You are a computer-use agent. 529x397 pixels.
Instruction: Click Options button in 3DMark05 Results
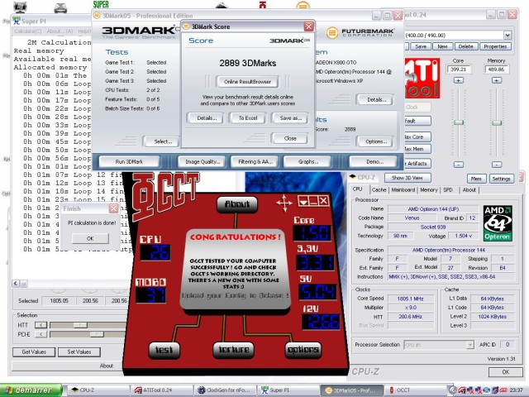click(376, 141)
